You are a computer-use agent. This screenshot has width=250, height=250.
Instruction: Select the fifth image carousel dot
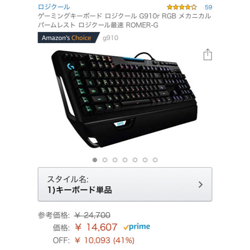click(135, 160)
